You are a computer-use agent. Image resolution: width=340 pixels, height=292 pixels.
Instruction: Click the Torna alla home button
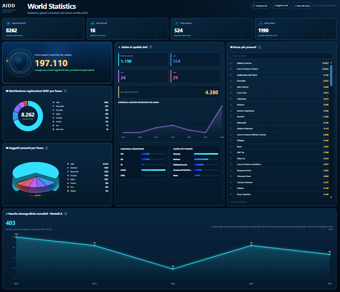tap(302, 6)
